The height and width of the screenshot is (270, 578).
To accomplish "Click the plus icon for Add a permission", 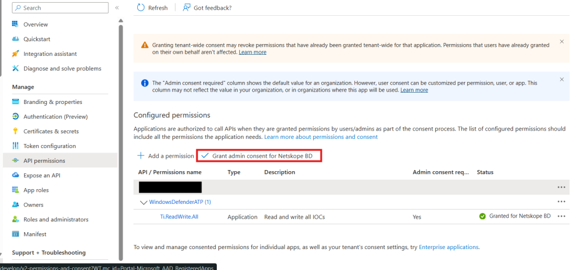I will [x=141, y=156].
